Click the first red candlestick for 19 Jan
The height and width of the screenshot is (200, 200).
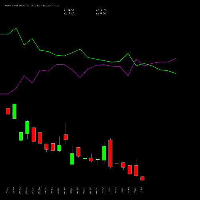[8, 111]
